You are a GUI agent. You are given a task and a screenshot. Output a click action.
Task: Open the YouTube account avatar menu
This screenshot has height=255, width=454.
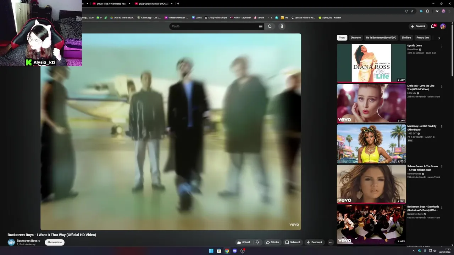click(443, 26)
